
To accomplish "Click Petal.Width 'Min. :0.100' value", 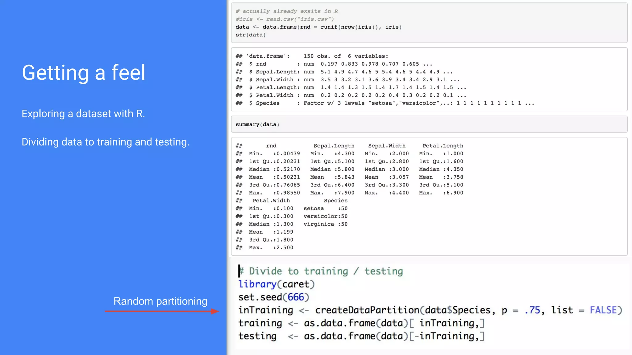I will [271, 209].
